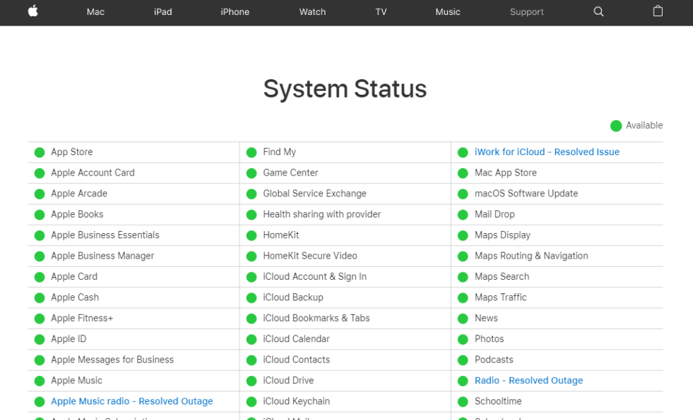This screenshot has width=693, height=420.
Task: Open the Mac menu in navigation bar
Action: tap(95, 12)
